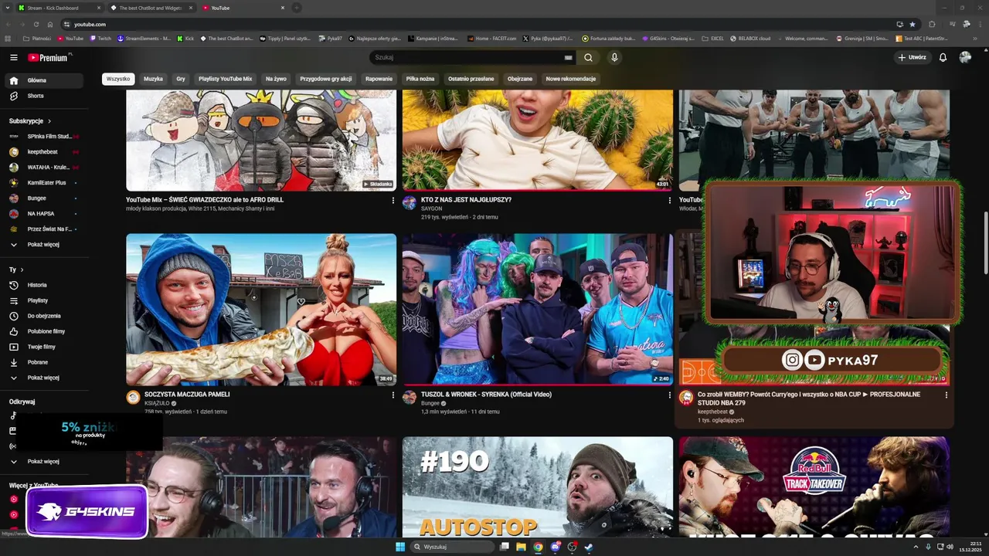Screen dimensions: 989x556
Task: Open Subskrypcje section chevron
Action: click(x=49, y=121)
